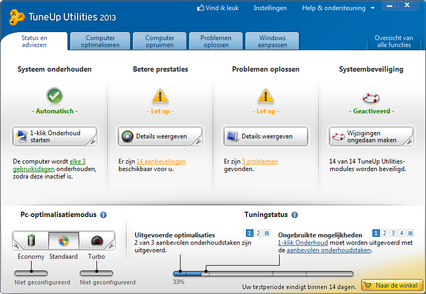
Task: Switch to Computer optimaliseren tab
Action: 100,41
